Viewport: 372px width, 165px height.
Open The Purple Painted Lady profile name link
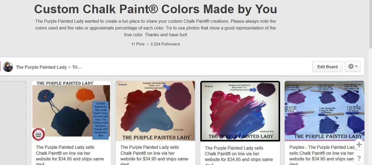tap(49, 67)
